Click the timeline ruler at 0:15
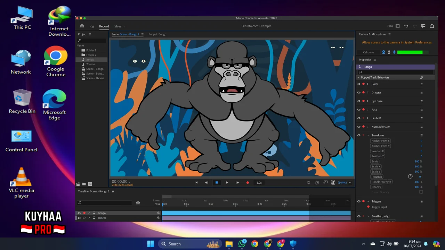 pyautogui.click(x=235, y=204)
